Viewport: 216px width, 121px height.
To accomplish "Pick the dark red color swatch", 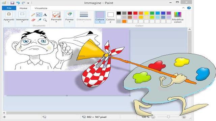I will (130, 13).
